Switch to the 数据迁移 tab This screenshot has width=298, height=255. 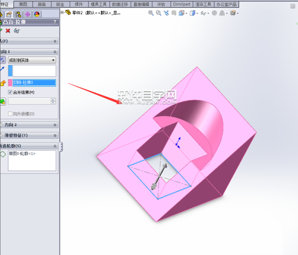[120, 4]
